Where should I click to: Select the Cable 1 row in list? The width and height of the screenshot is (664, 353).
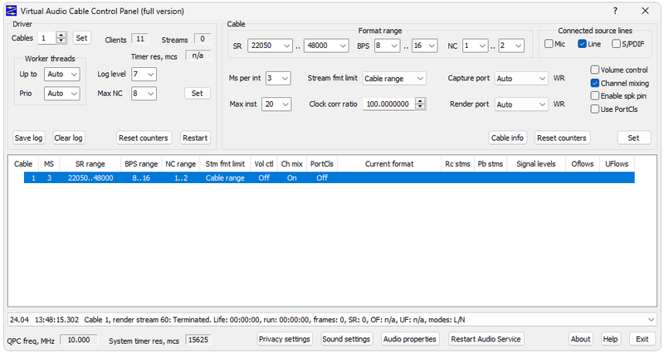[x=329, y=178]
